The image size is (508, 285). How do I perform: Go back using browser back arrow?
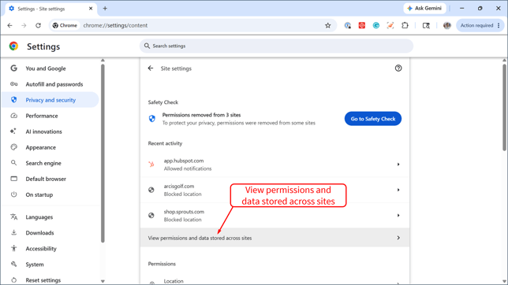click(9, 25)
